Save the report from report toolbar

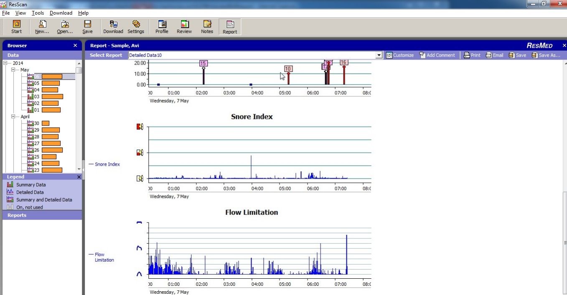(517, 55)
